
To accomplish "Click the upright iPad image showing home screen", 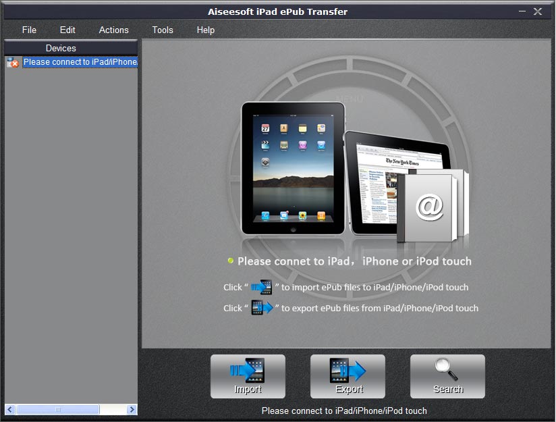I will click(x=293, y=169).
